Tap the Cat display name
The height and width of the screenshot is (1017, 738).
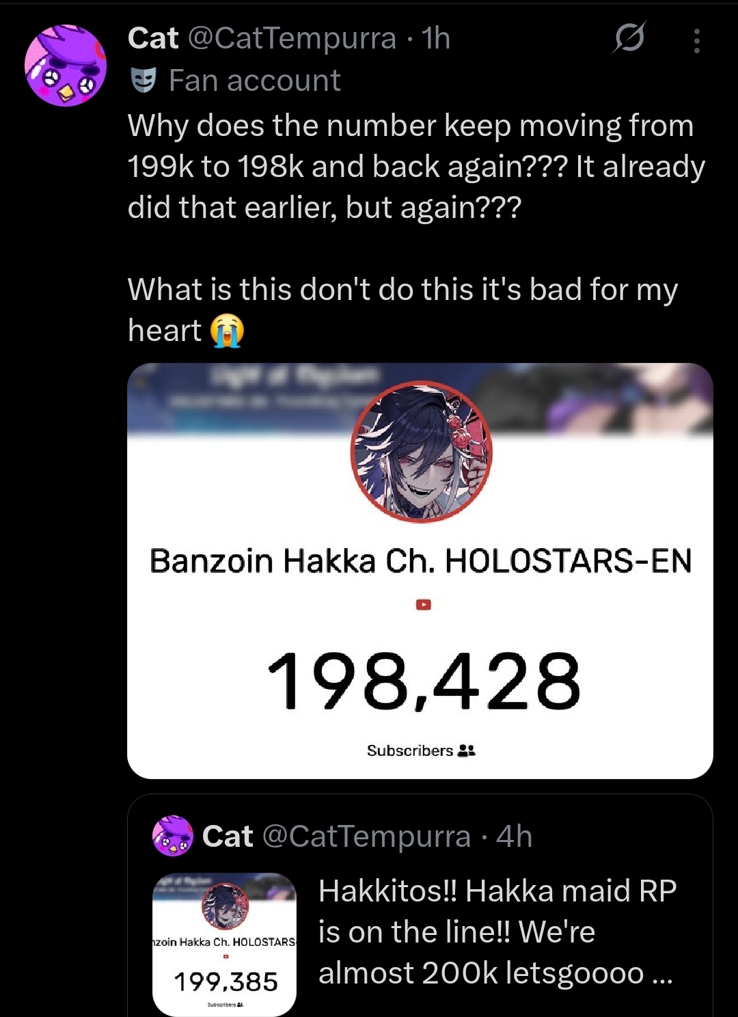(x=153, y=38)
